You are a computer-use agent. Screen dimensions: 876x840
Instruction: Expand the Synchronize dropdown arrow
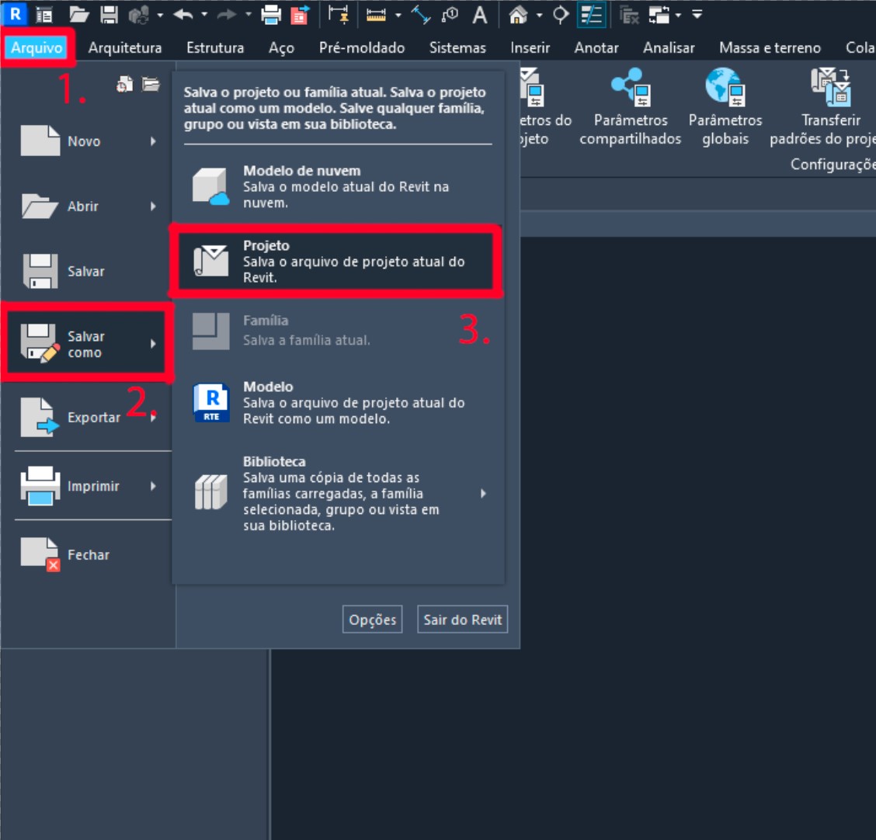(160, 15)
